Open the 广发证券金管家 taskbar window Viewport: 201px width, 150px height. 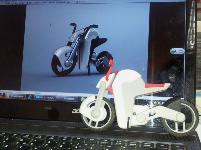pyautogui.click(x=67, y=98)
